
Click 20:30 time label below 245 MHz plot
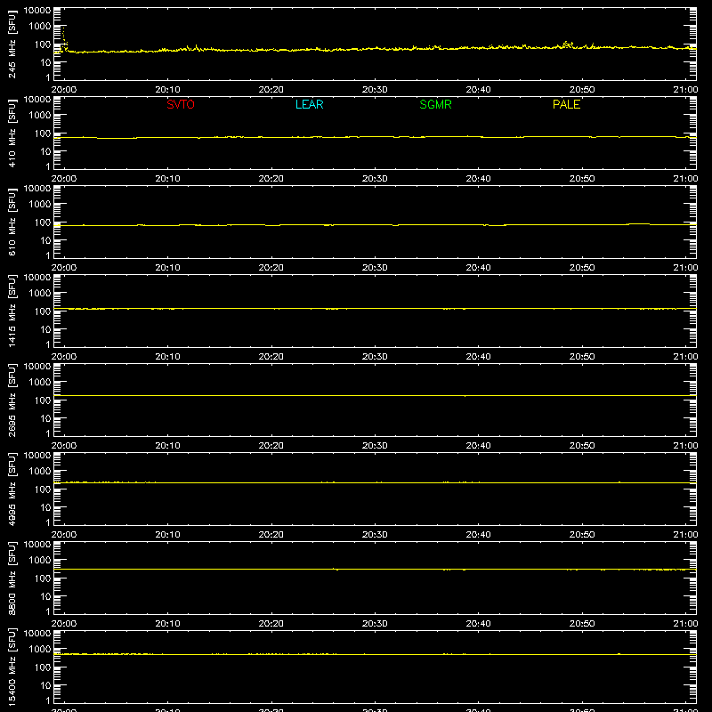[375, 90]
